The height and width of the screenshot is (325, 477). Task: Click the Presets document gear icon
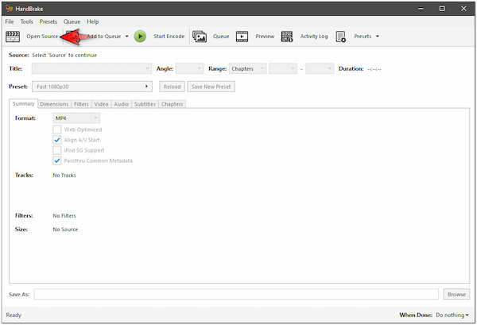tap(340, 36)
